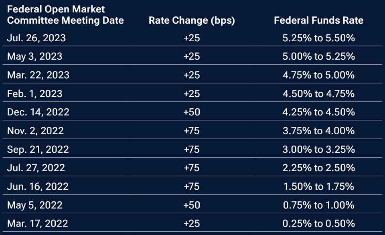Click the Mar. 17, 2022 meeting date
Screen dimensions: 385x235
[x=38, y=223]
